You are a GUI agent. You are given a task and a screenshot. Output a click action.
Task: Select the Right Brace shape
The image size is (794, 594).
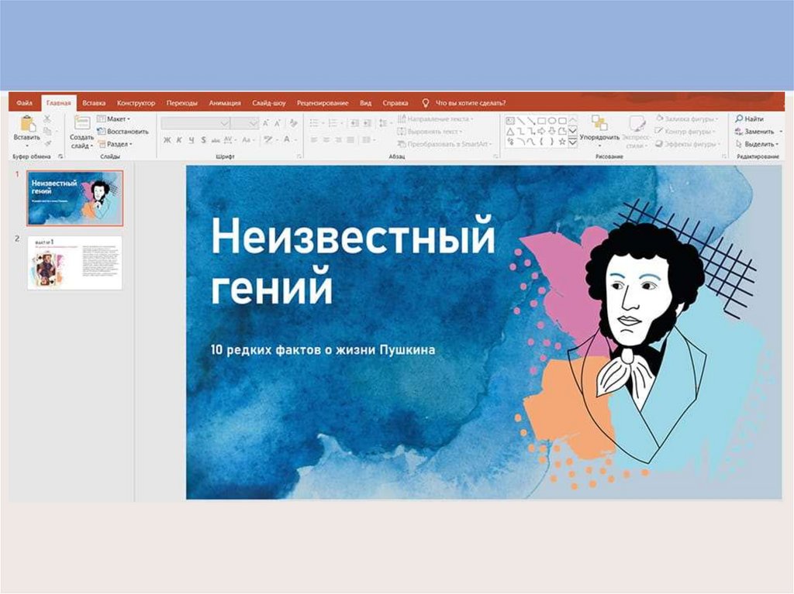[x=552, y=142]
